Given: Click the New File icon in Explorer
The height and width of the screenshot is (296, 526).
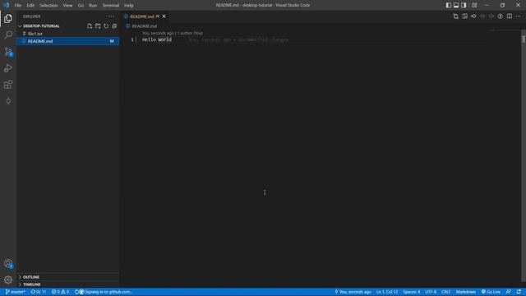Looking at the screenshot, I should click(x=90, y=25).
